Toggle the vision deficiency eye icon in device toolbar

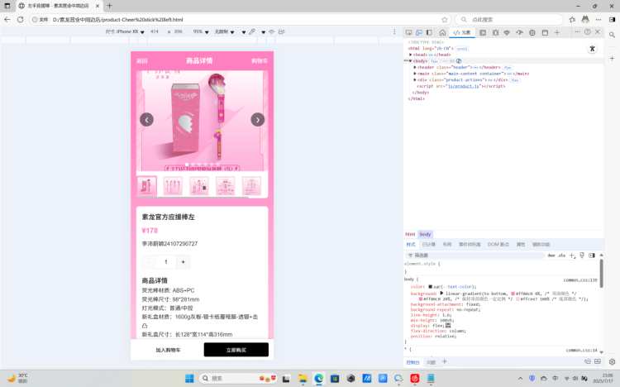[x=271, y=31]
